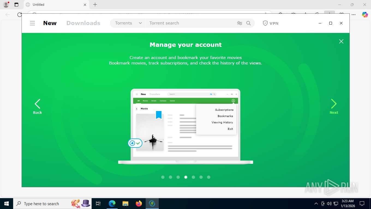This screenshot has width=371, height=209.
Task: Open network status tray icon
Action: click(x=336, y=204)
